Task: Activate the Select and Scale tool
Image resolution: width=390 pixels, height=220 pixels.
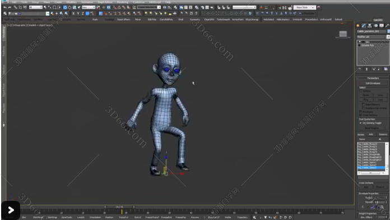Action: [75, 7]
